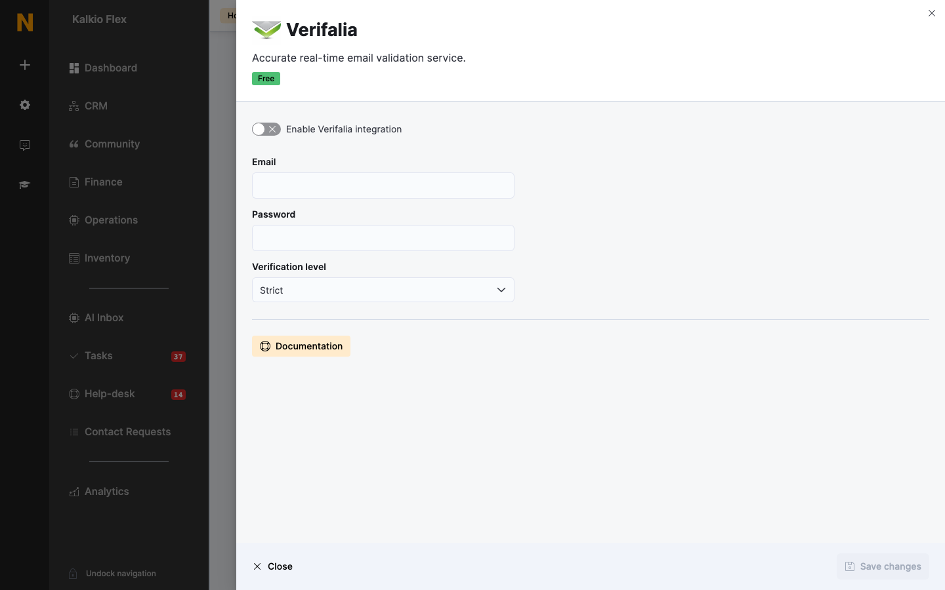Screen dimensions: 945x590
Task: Click the Undock navigation lock icon
Action: tap(73, 574)
